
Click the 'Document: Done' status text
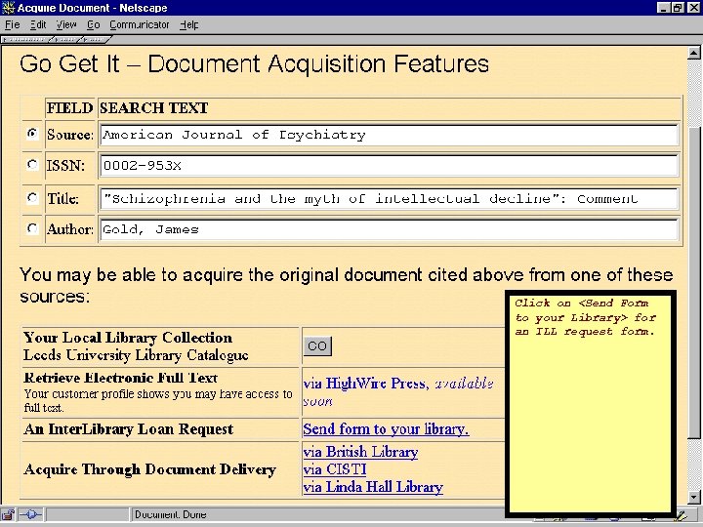[x=170, y=514]
